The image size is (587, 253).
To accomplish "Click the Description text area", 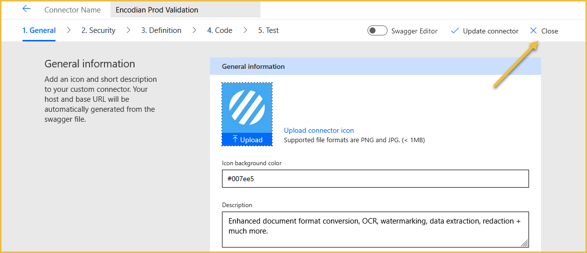I will [375, 230].
